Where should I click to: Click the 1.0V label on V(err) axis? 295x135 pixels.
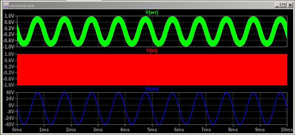click(9, 16)
